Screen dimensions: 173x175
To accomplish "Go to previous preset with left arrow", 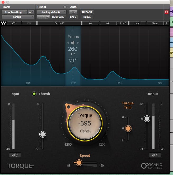I will pos(90,23).
